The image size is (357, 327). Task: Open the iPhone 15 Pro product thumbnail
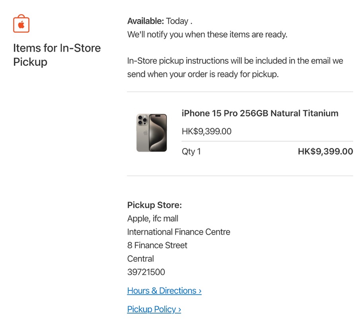tap(152, 133)
